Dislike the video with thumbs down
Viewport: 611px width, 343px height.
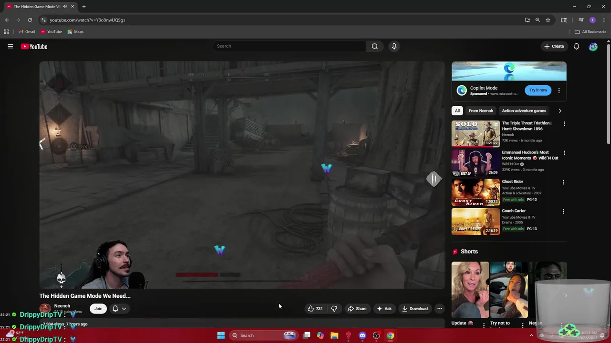[x=334, y=308]
